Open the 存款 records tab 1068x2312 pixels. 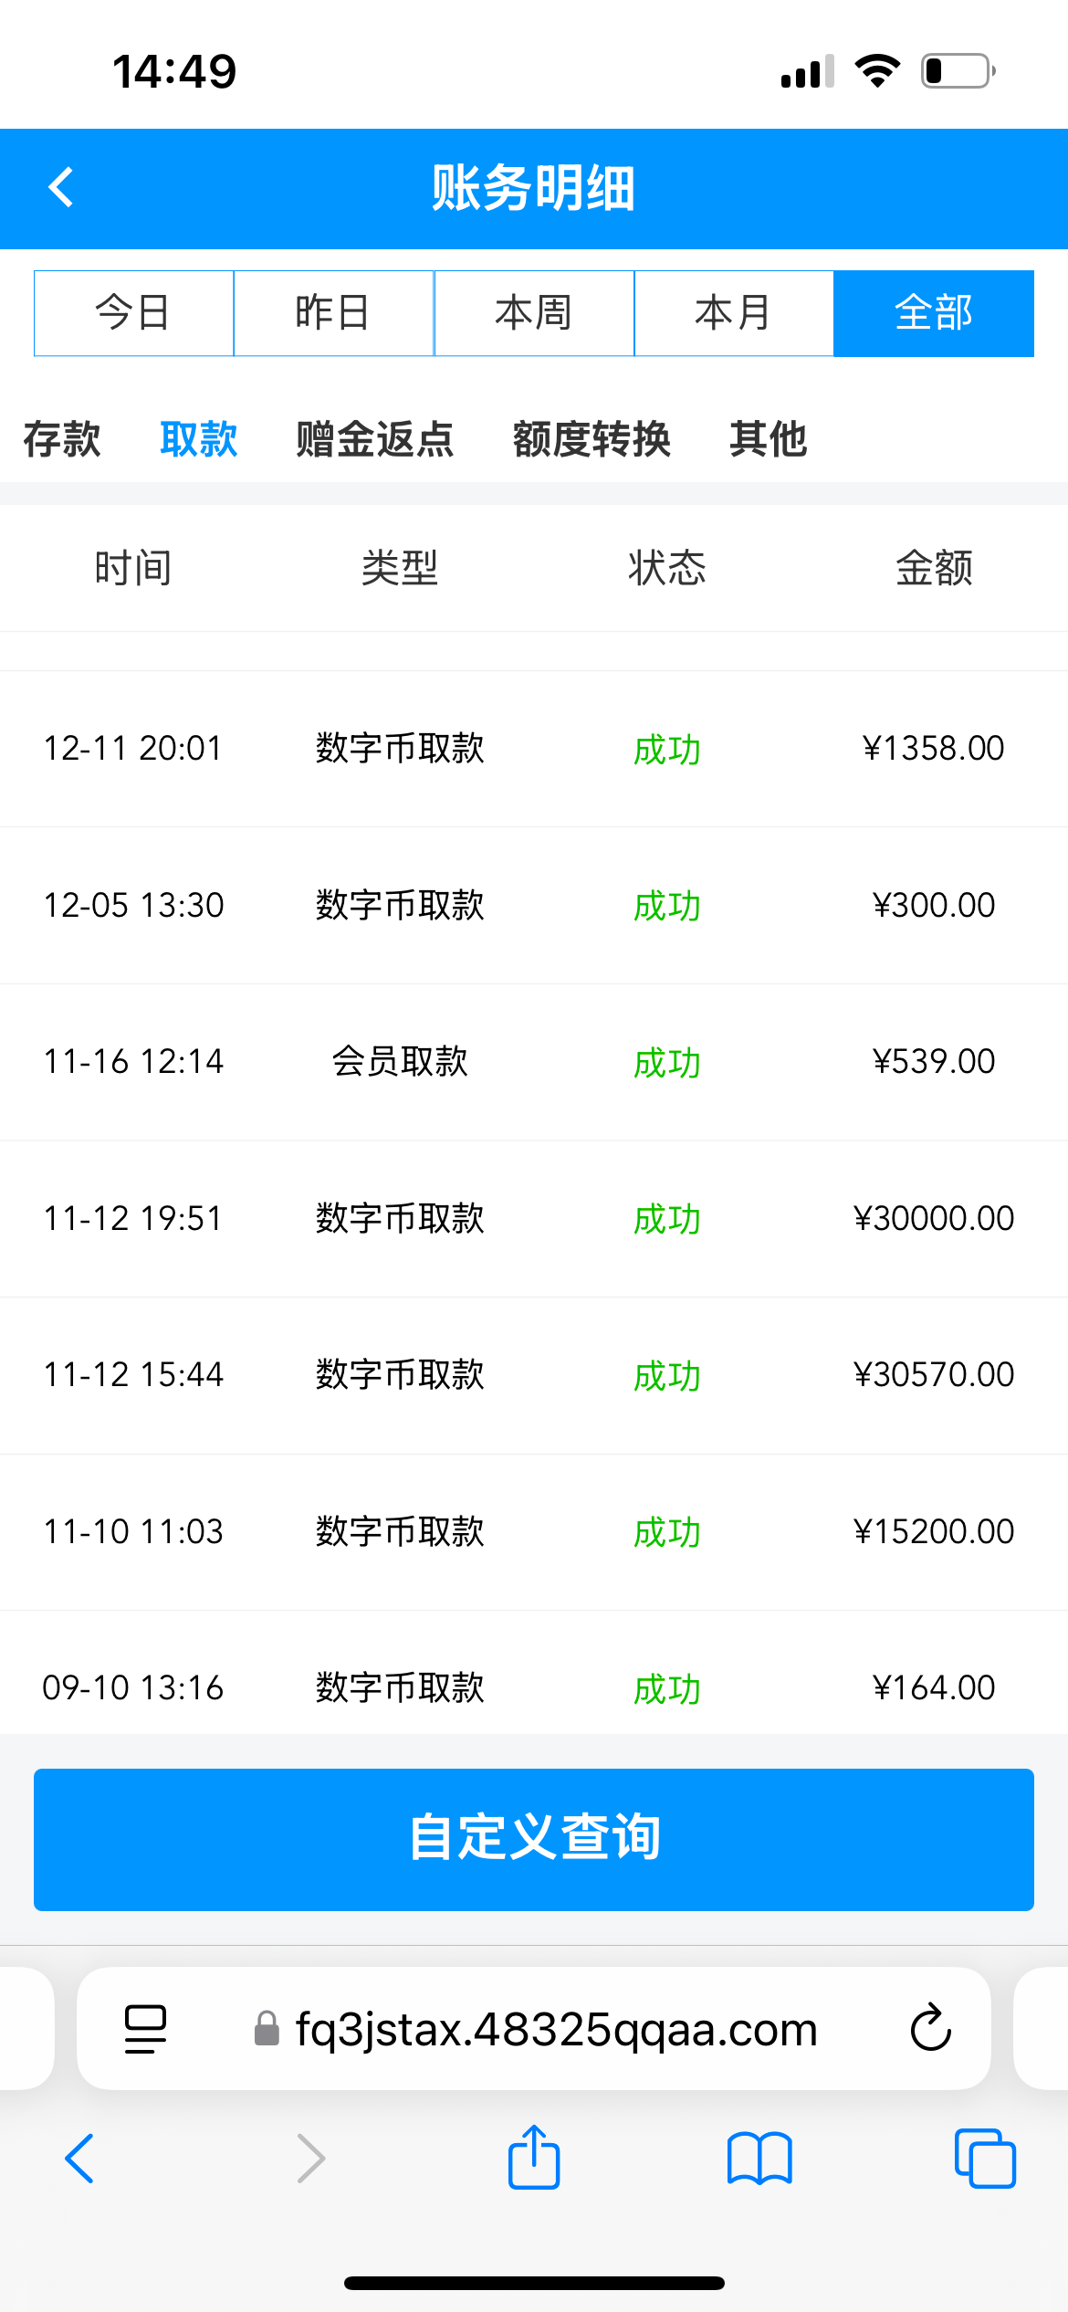62,439
